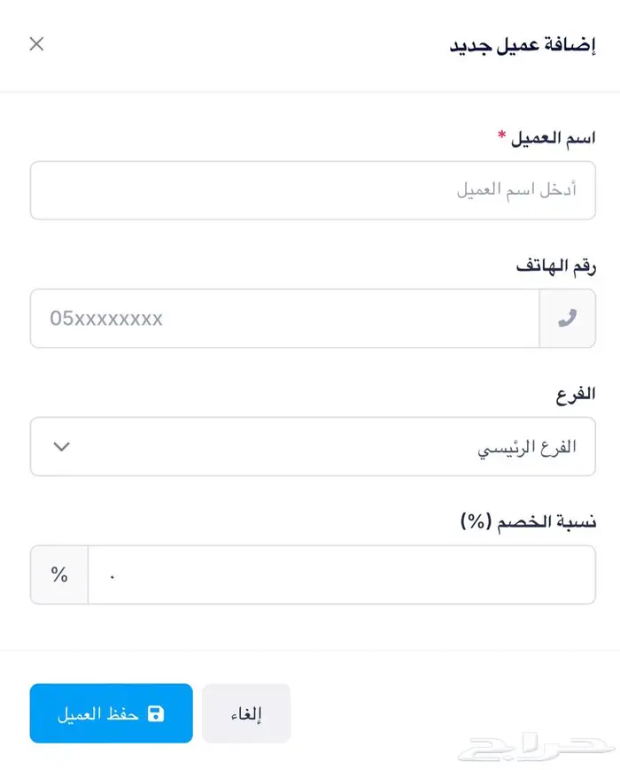The height and width of the screenshot is (770, 620).
Task: Select the أدخل اسم العميل placeholder text
Action: 516,190
